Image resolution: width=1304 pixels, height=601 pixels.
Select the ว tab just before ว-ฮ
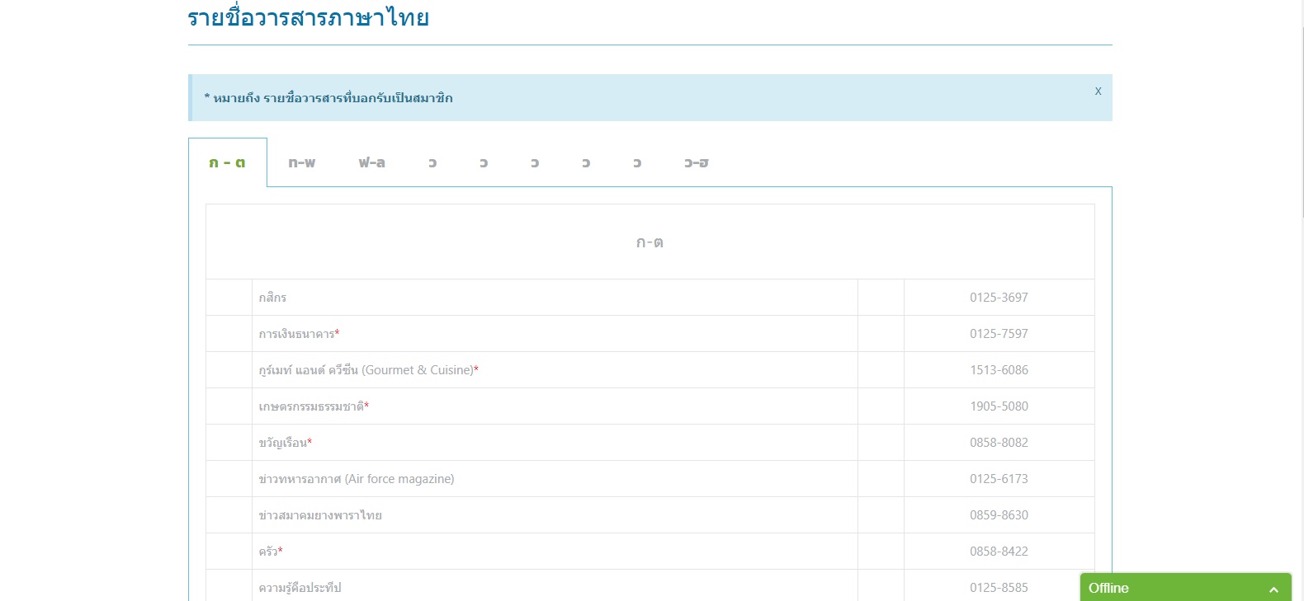[637, 163]
